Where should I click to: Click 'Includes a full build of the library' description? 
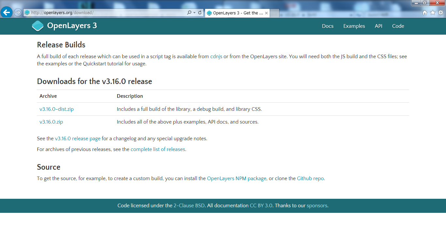coord(189,109)
